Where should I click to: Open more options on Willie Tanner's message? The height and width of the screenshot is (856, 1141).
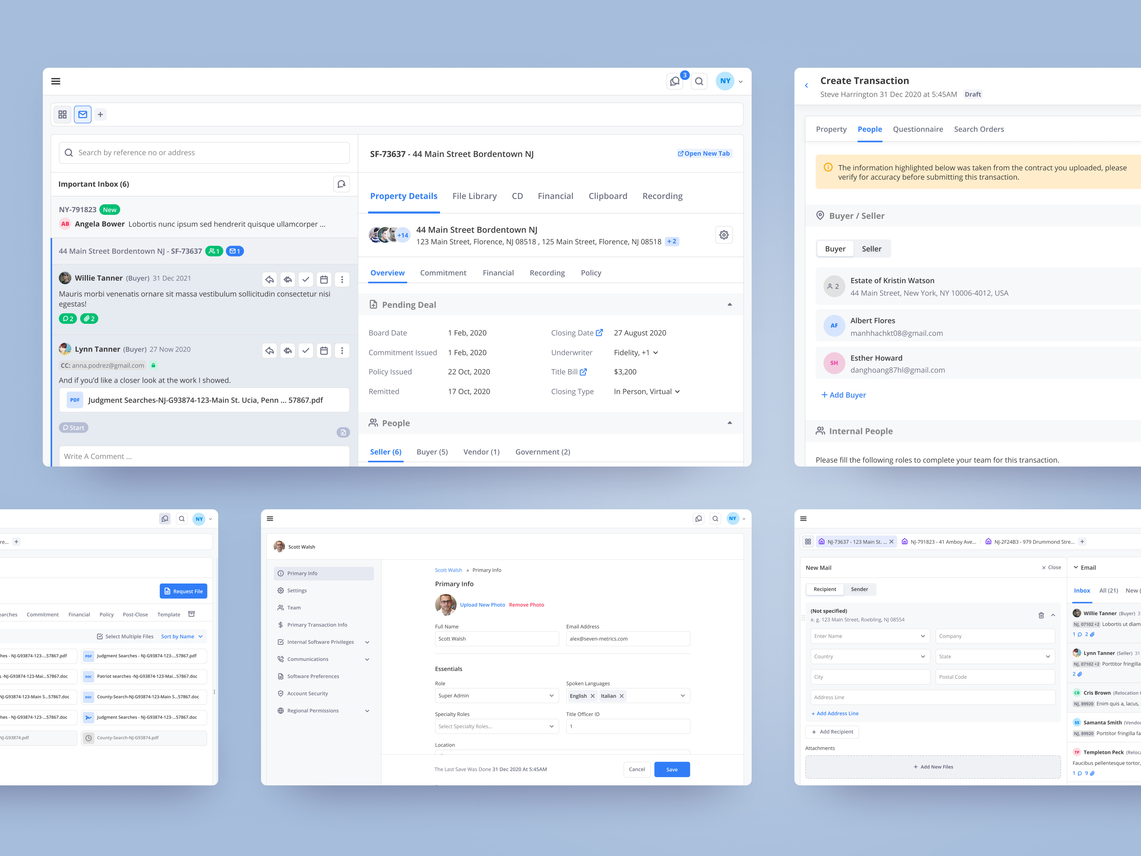pyautogui.click(x=342, y=279)
